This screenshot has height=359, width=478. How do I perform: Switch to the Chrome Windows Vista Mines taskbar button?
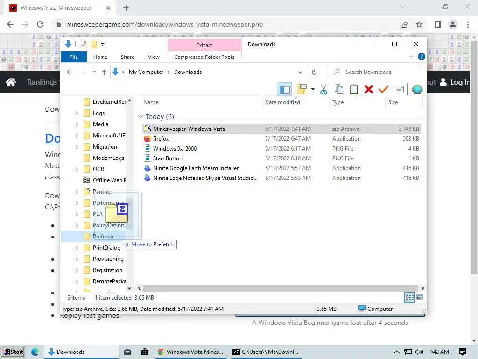click(190, 352)
